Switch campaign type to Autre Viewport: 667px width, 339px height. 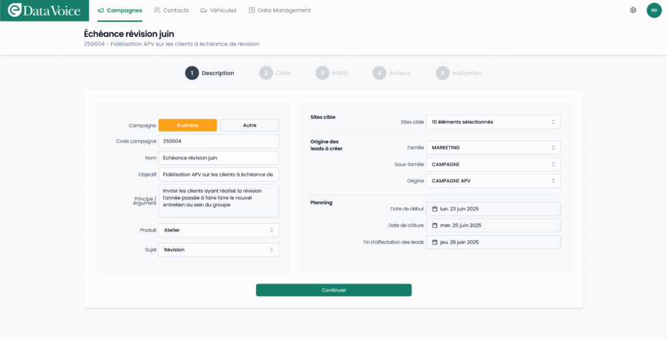(x=249, y=125)
